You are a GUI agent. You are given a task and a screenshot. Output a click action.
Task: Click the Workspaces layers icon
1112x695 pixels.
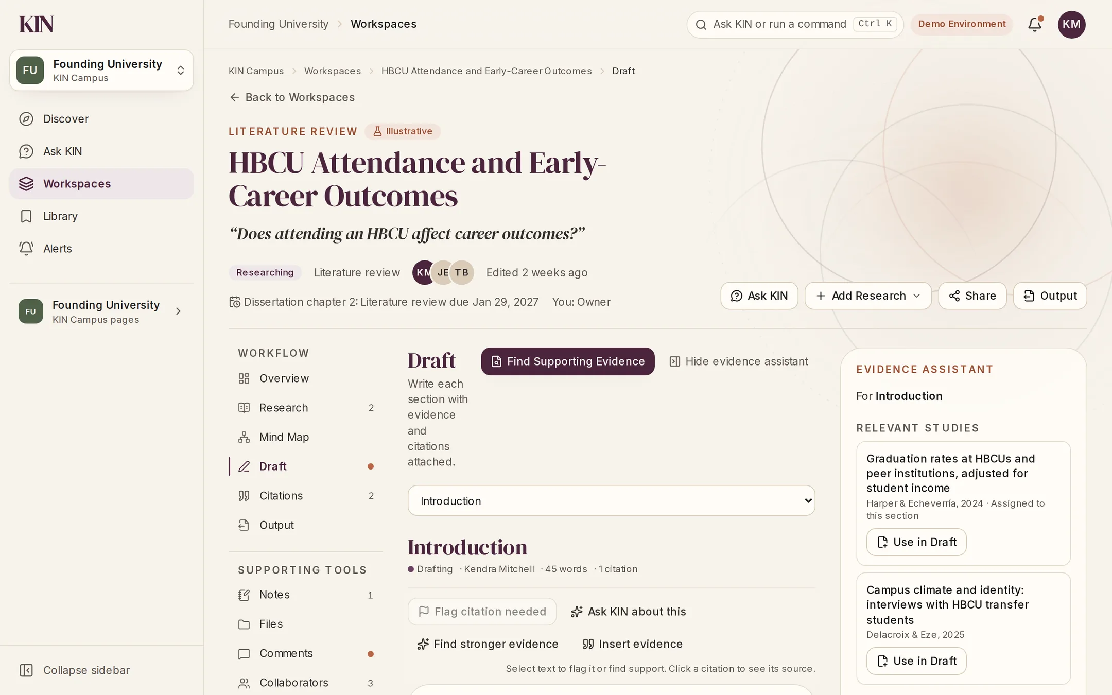tap(26, 184)
